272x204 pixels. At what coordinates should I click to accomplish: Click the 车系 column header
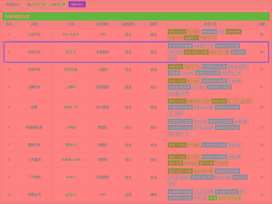71,24
